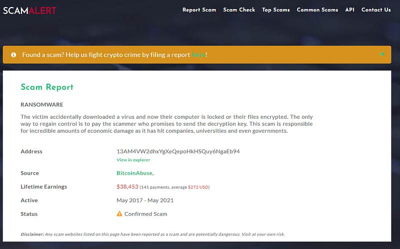Click the 'Address' row label

31,152
